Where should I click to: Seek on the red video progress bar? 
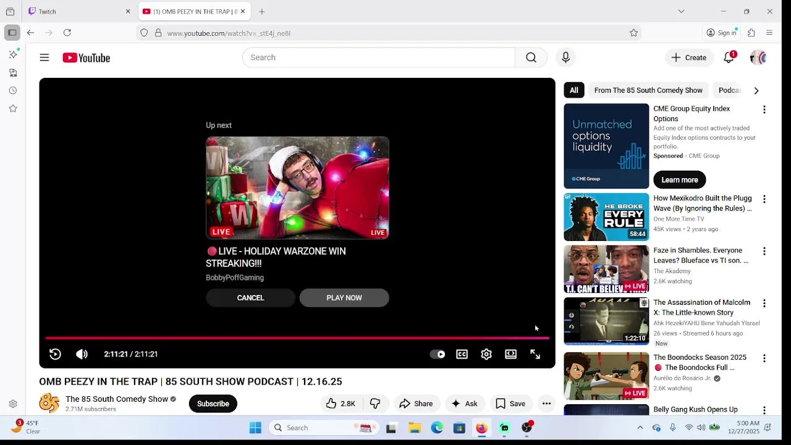pos(297,338)
